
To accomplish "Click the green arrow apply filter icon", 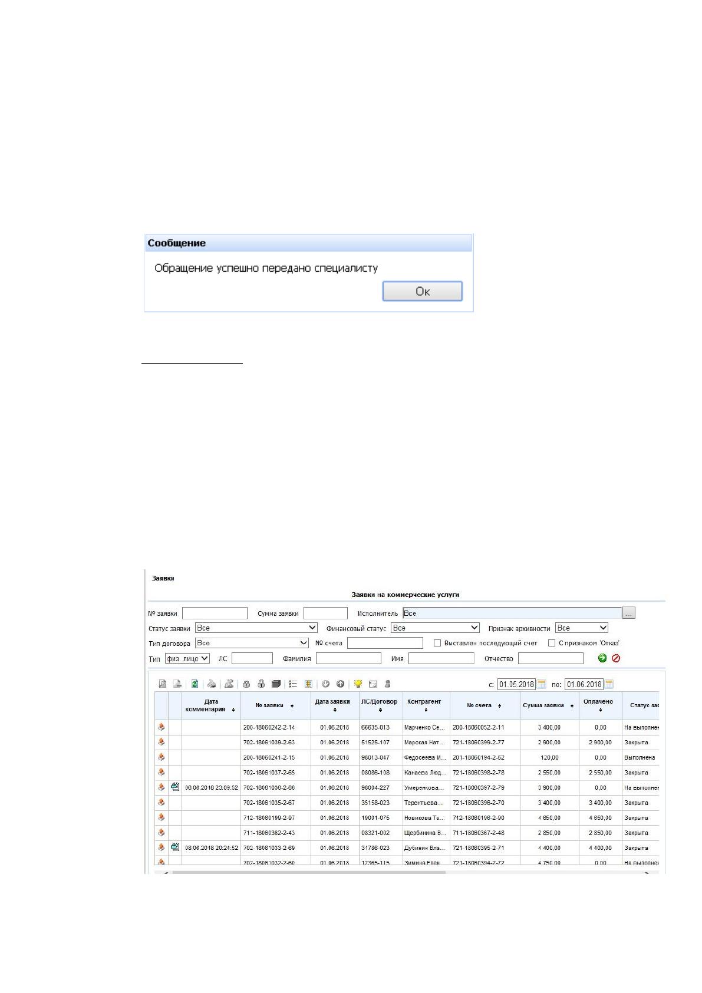I will [602, 658].
